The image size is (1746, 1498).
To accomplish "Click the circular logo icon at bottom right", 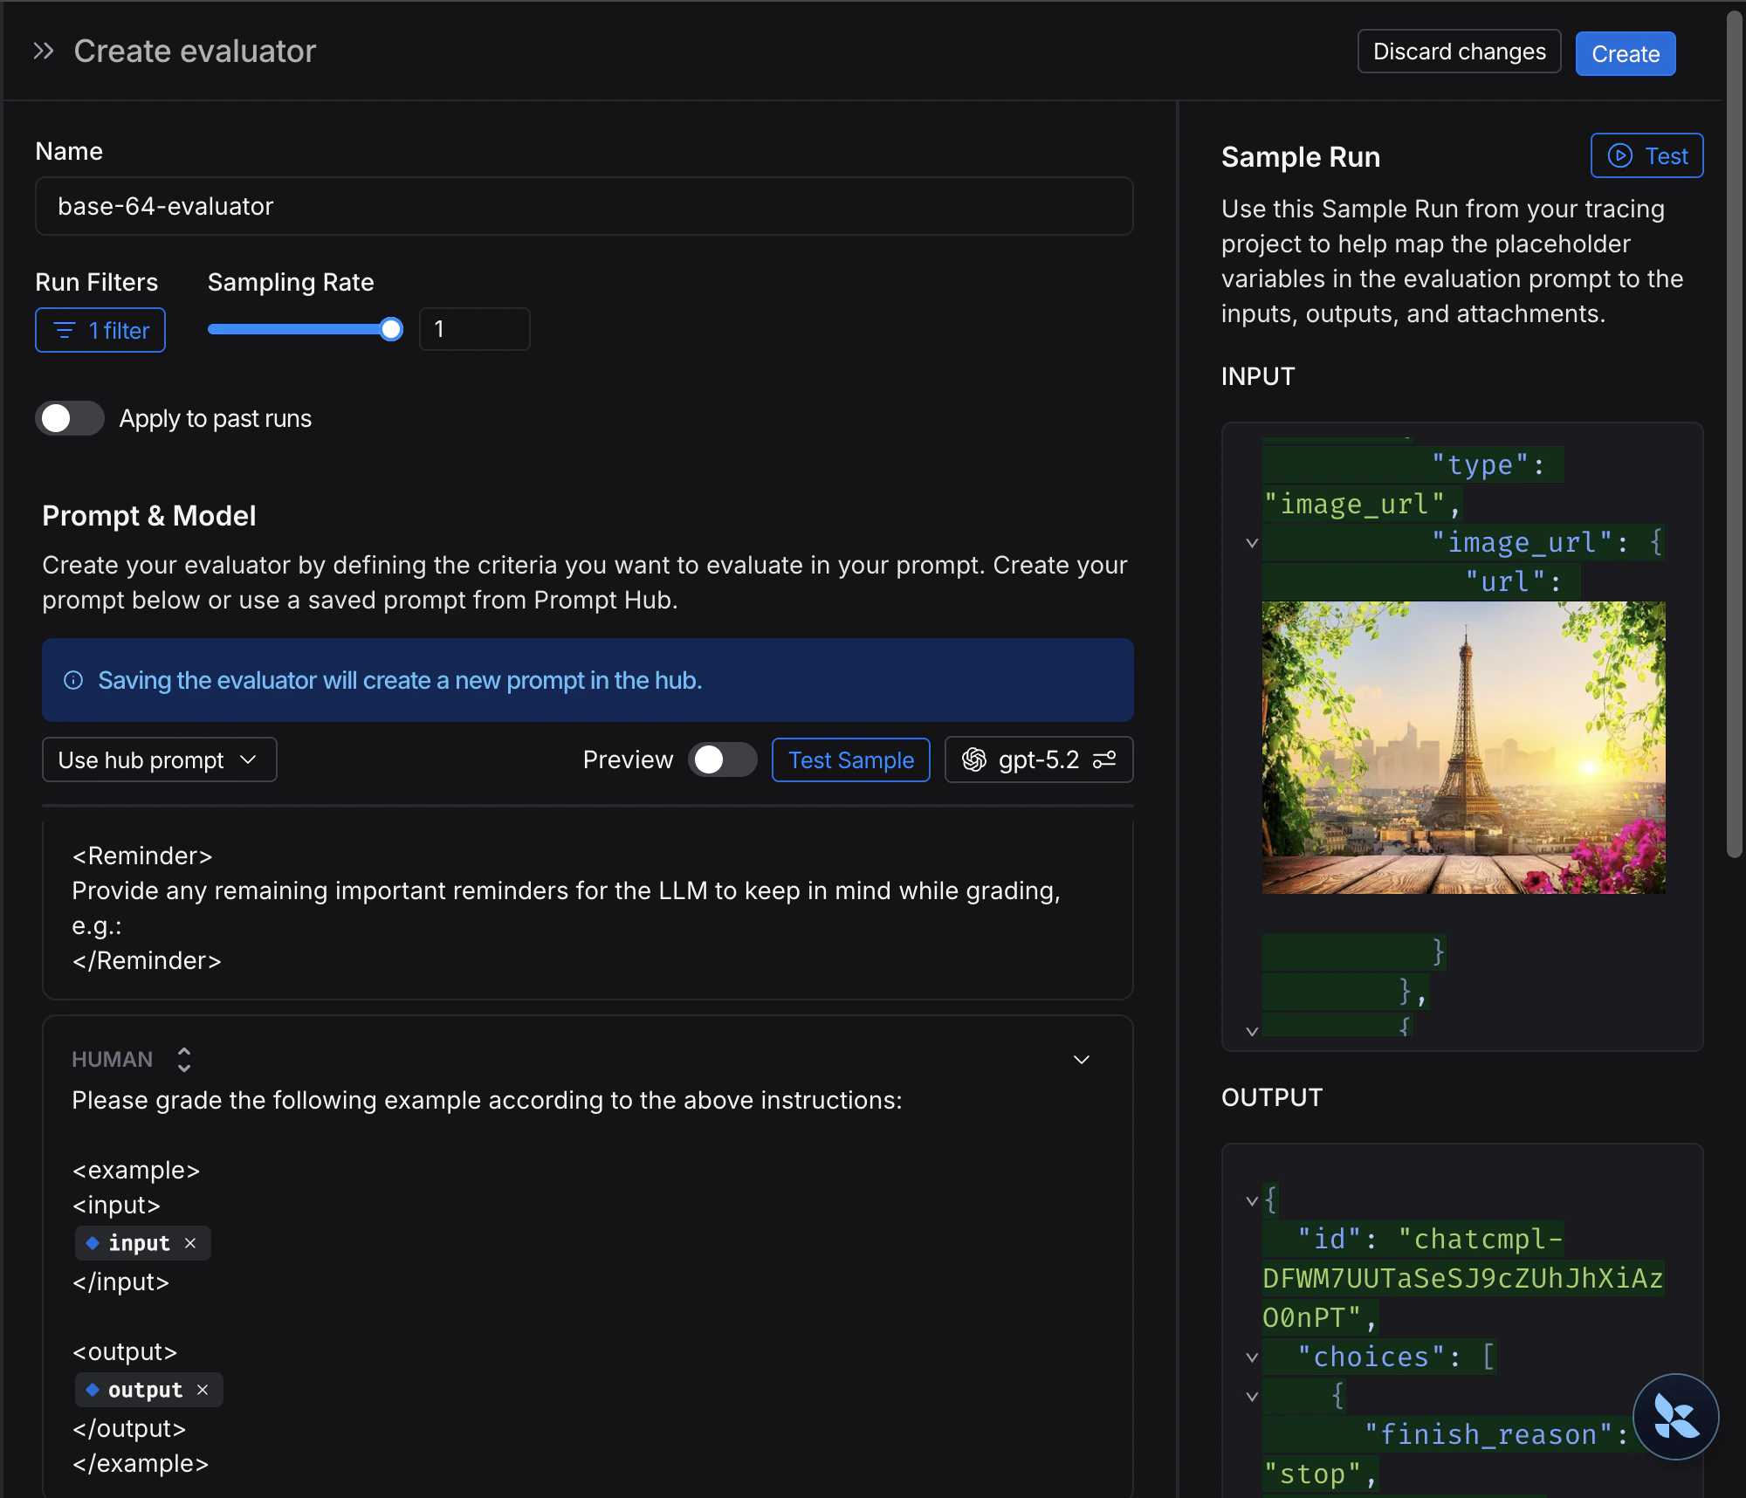I will tap(1675, 1417).
